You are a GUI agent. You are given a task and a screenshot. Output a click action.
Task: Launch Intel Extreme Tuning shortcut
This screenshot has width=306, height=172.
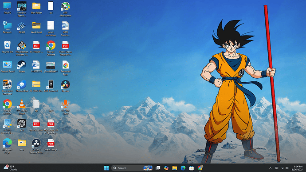[7, 126]
